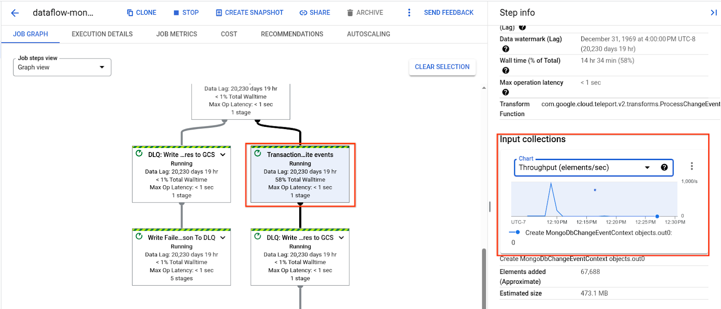Click the back arrow icon

(x=15, y=13)
